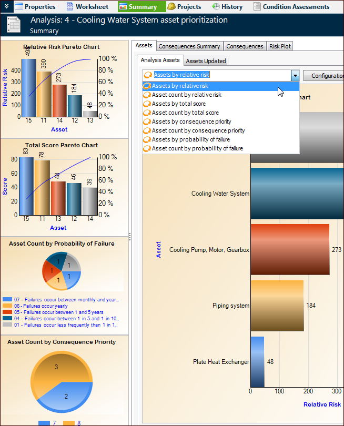Click the analysis summary sheet icon

(14, 25)
